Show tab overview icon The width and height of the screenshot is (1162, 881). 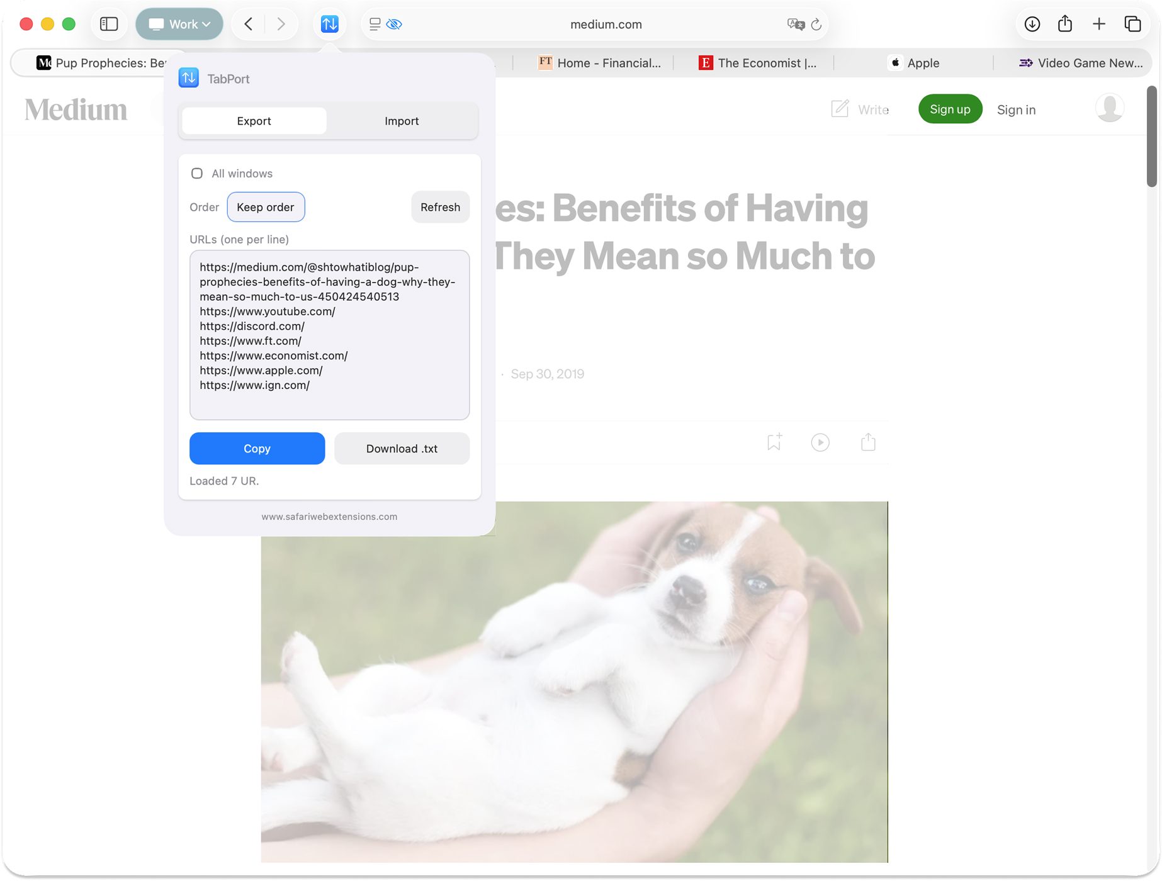pos(1132,24)
